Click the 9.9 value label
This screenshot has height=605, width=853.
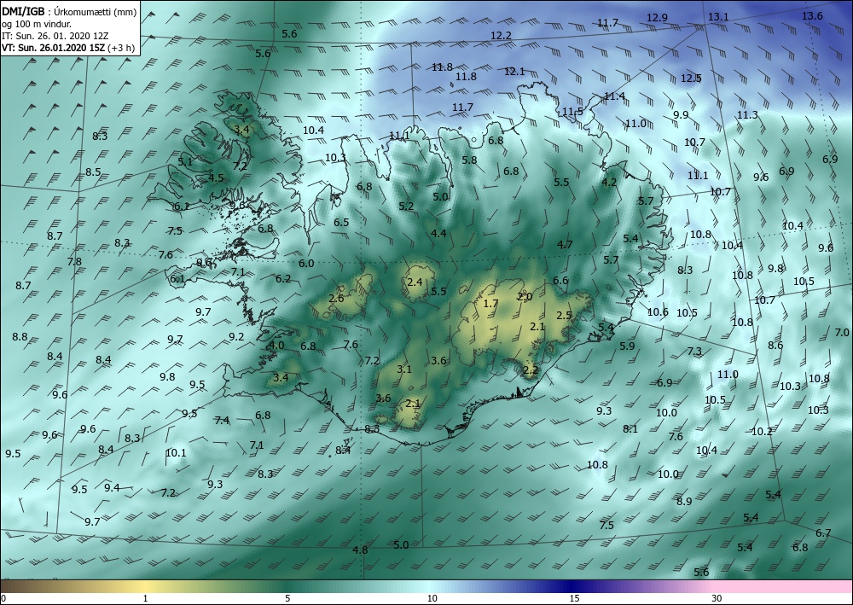point(681,115)
